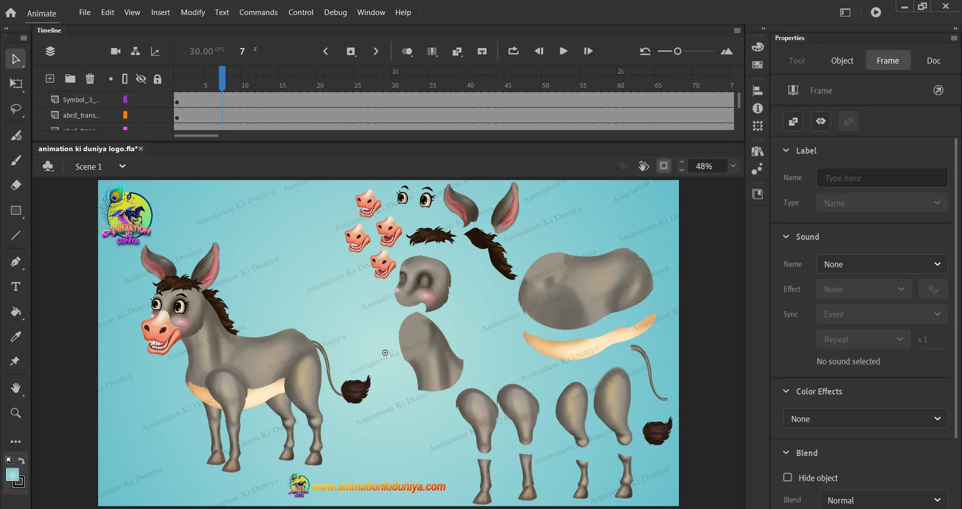Switch to the Object properties tab

pos(842,61)
